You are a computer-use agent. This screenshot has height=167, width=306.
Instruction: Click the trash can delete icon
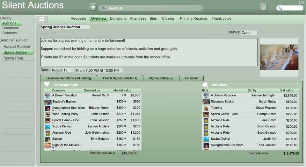pyautogui.click(x=263, y=7)
